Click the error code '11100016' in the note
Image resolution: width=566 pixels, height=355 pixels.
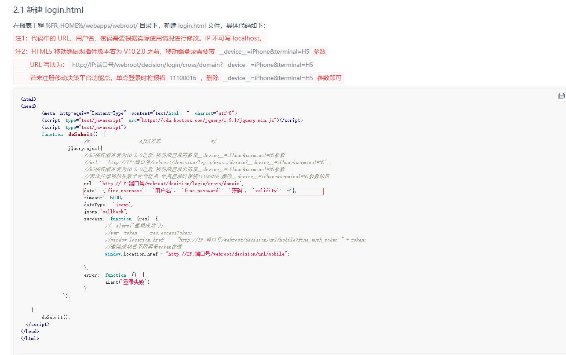(183, 78)
